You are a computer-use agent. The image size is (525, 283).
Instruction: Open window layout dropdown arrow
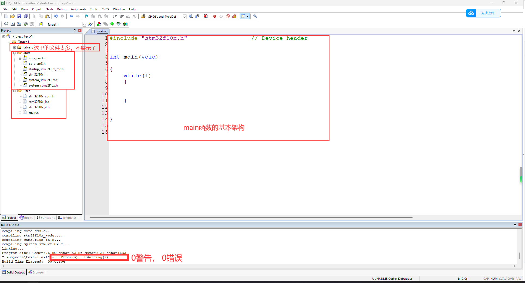(248, 16)
